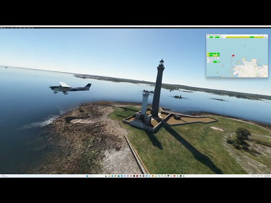Click the red aircraft marker on the map
Image resolution: width=271 pixels, height=203 pixels.
[233, 55]
